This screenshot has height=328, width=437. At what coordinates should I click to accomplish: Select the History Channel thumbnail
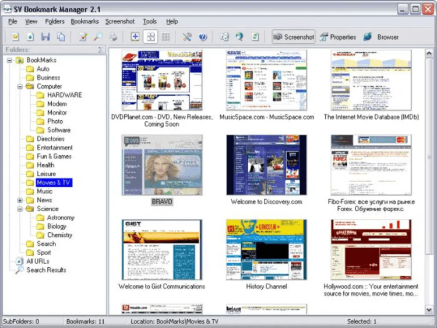pos(266,250)
